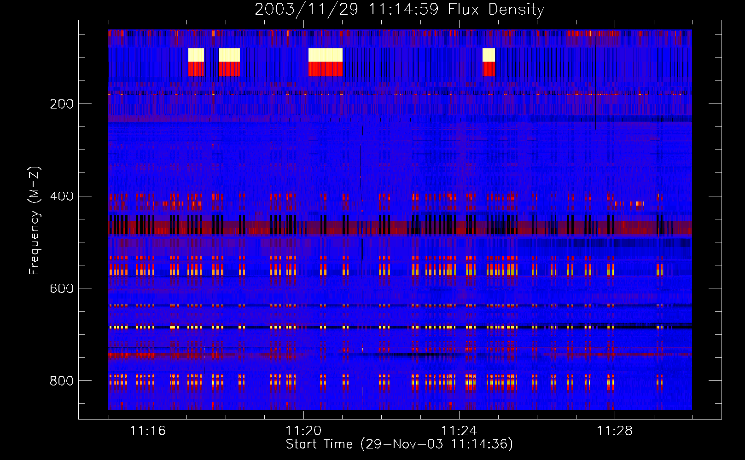745x460 pixels.
Task: Click the 400 frequency tick label
Action: [62, 196]
